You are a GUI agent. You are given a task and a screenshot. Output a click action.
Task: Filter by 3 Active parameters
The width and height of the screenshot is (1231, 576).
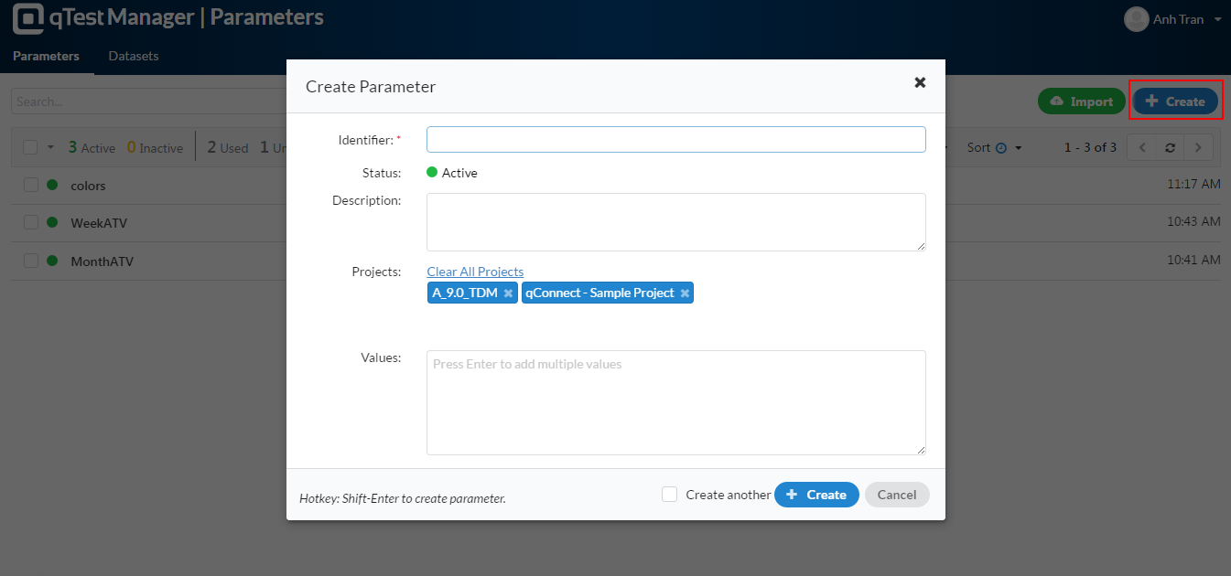[x=92, y=147]
